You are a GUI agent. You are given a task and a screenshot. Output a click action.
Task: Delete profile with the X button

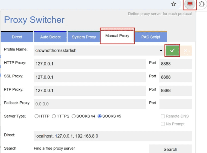(x=185, y=50)
